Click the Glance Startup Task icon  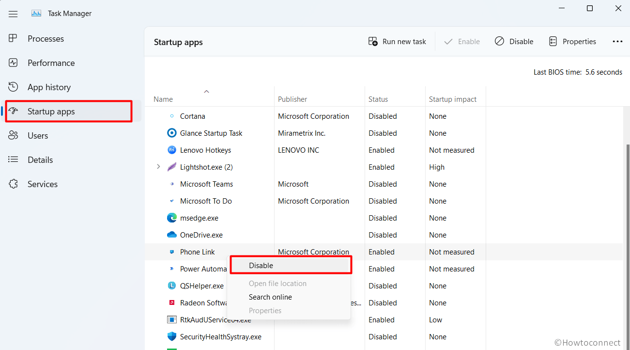172,133
